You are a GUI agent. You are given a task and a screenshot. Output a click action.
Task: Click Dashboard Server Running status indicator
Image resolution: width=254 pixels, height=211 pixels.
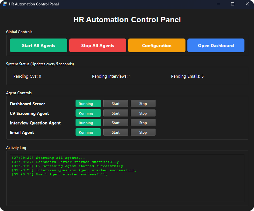[x=88, y=104]
